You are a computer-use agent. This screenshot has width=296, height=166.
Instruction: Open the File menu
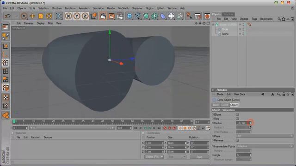pos(5,8)
